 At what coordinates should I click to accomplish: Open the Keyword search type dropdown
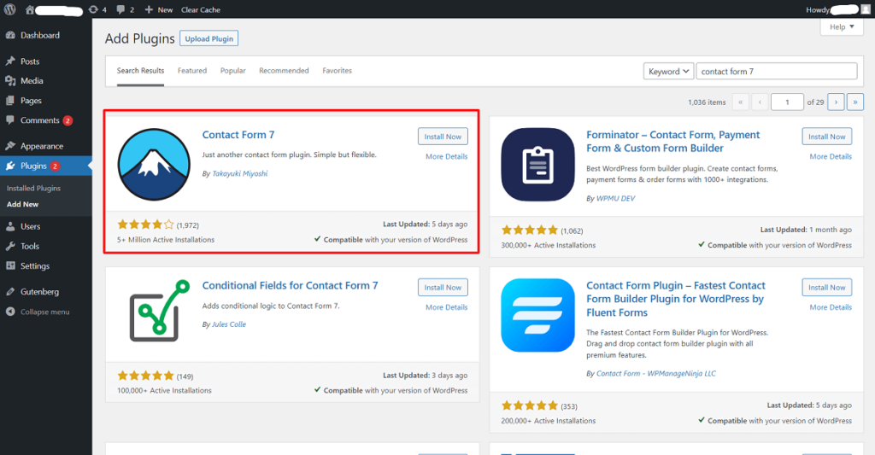tap(668, 72)
